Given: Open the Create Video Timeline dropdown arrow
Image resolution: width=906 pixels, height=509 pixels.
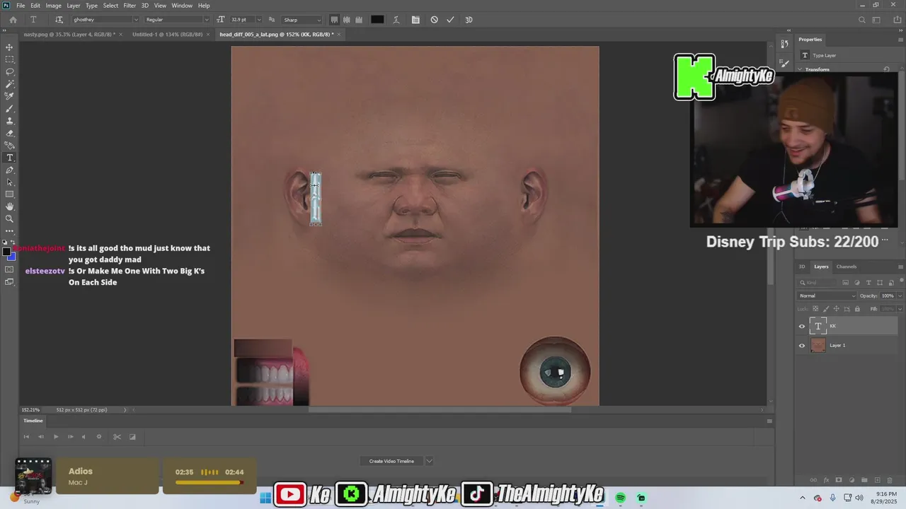Looking at the screenshot, I should point(429,461).
